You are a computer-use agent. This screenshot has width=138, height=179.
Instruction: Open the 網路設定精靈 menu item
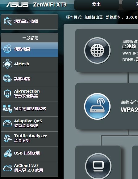(x=29, y=22)
